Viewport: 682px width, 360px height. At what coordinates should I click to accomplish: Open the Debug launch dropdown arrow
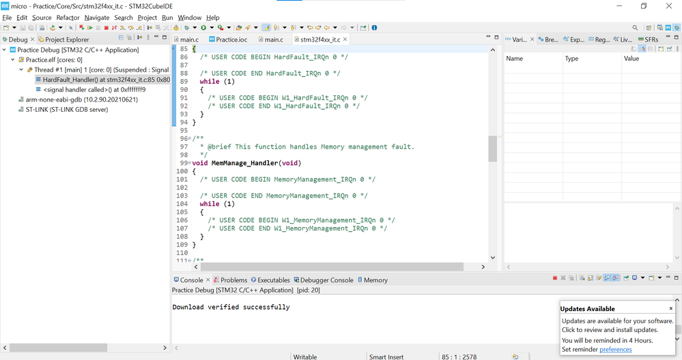coord(195,27)
